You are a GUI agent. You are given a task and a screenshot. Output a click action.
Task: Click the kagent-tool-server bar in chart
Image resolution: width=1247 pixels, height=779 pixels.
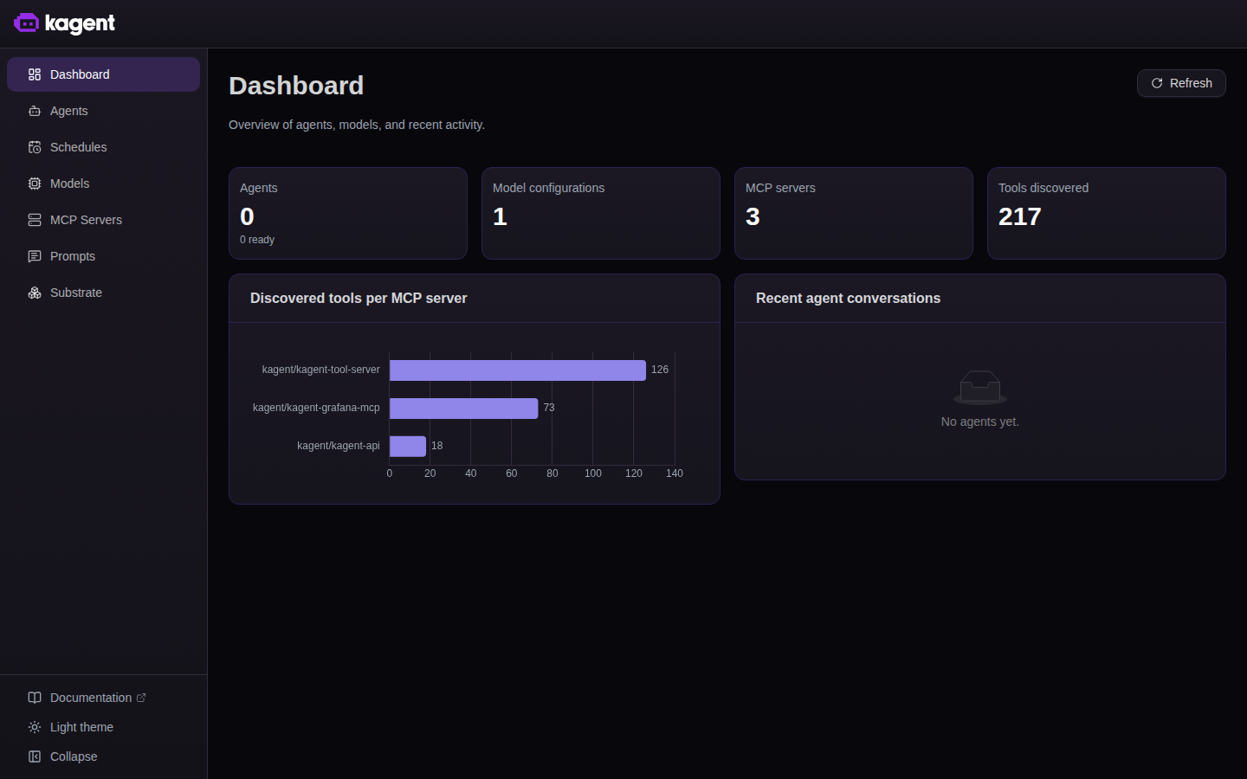(x=518, y=370)
